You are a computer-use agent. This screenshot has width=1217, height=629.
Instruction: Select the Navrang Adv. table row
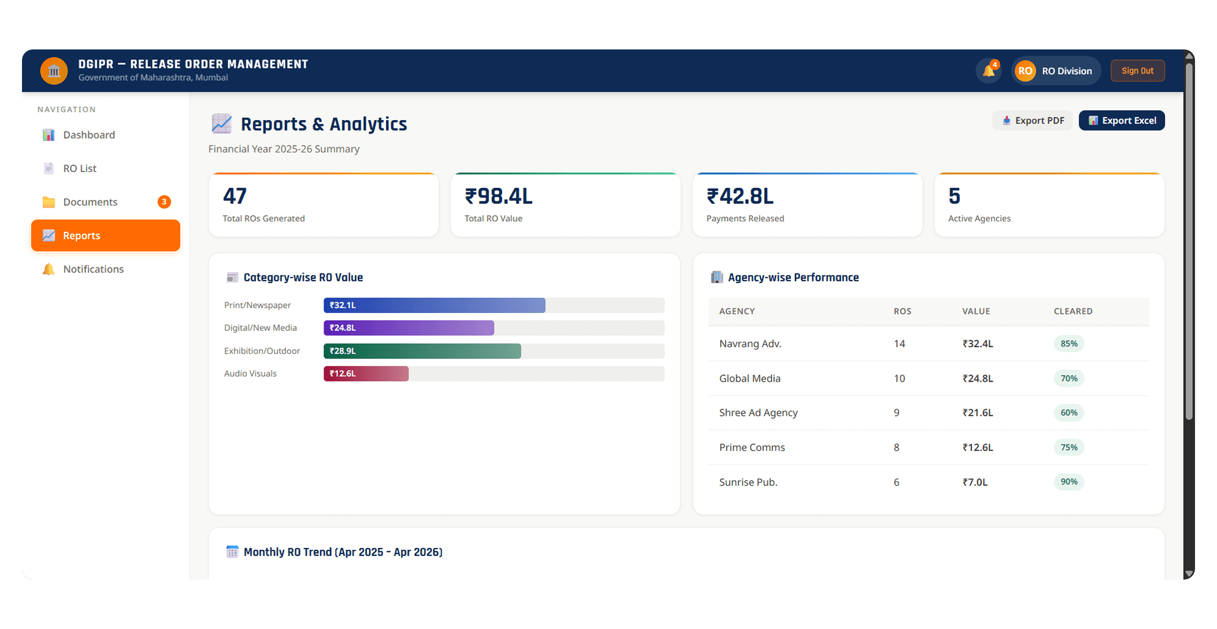(x=928, y=344)
